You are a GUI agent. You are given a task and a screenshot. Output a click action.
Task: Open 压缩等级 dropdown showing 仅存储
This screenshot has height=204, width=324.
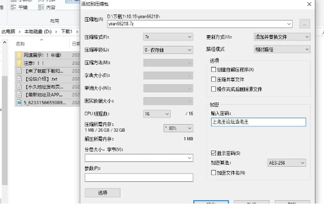pos(168,50)
